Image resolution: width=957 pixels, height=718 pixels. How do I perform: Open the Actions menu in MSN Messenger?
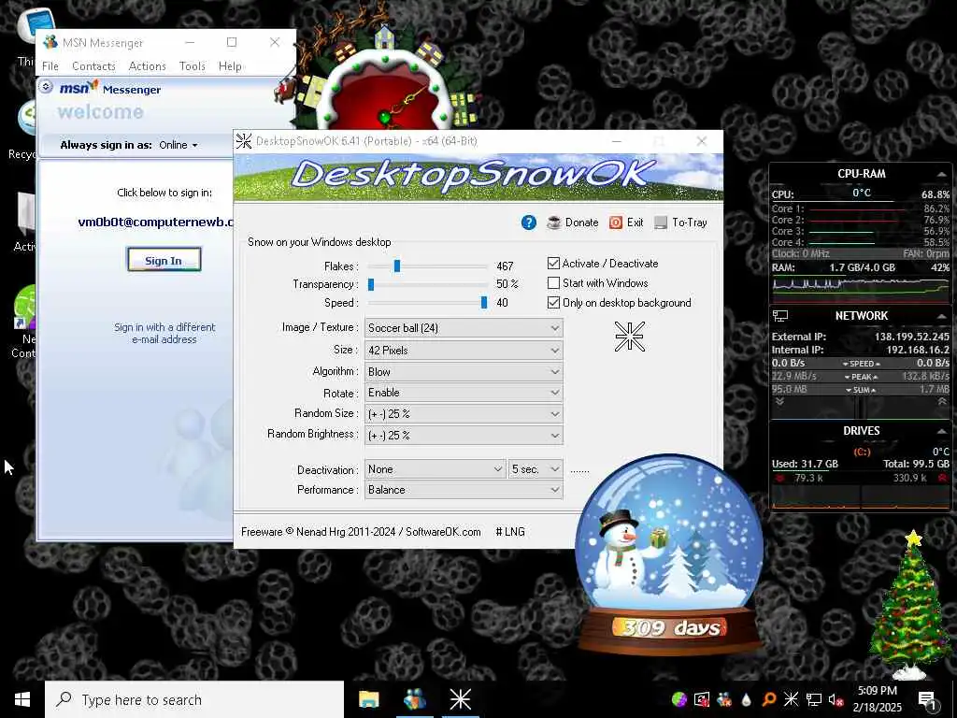click(x=147, y=66)
